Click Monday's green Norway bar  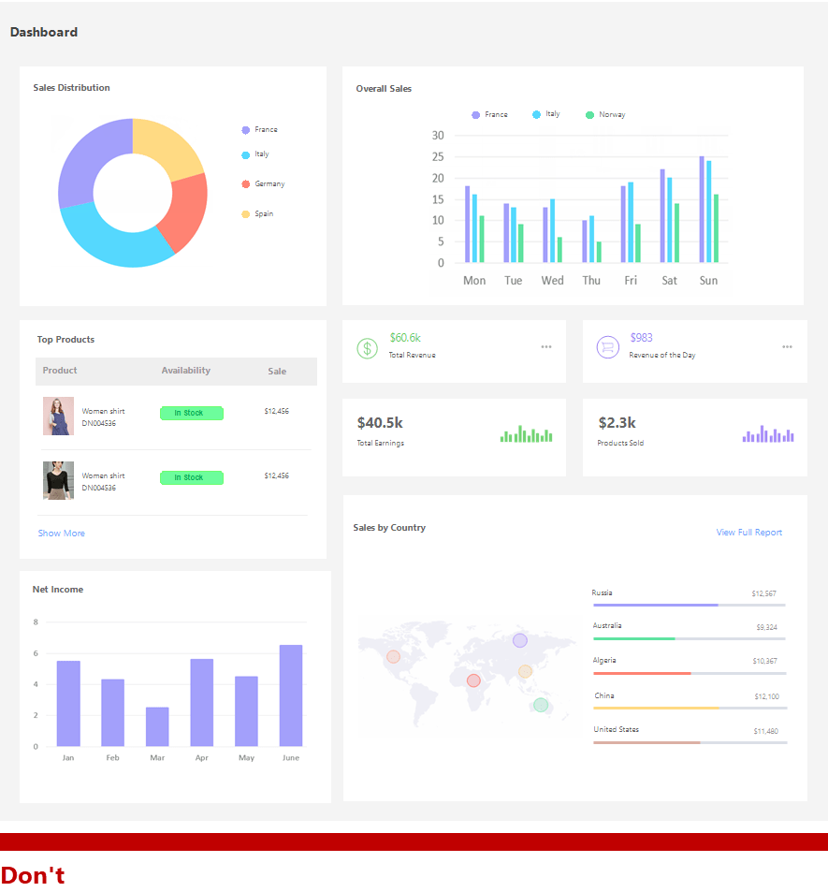click(x=482, y=239)
